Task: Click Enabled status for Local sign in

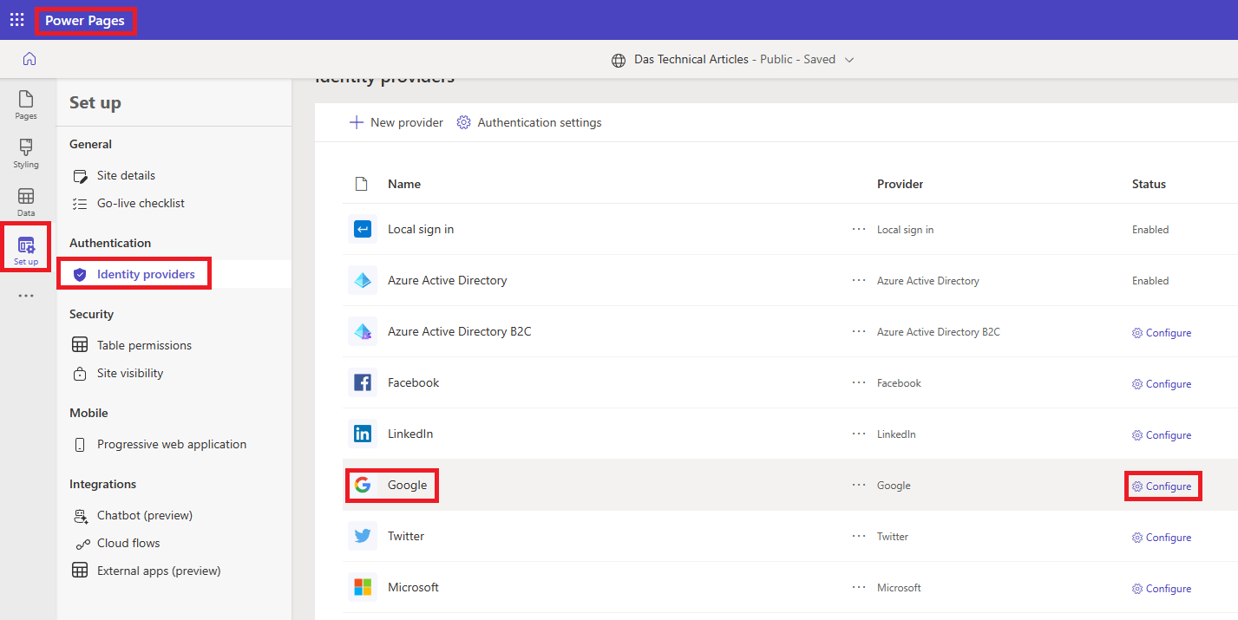Action: click(x=1150, y=230)
